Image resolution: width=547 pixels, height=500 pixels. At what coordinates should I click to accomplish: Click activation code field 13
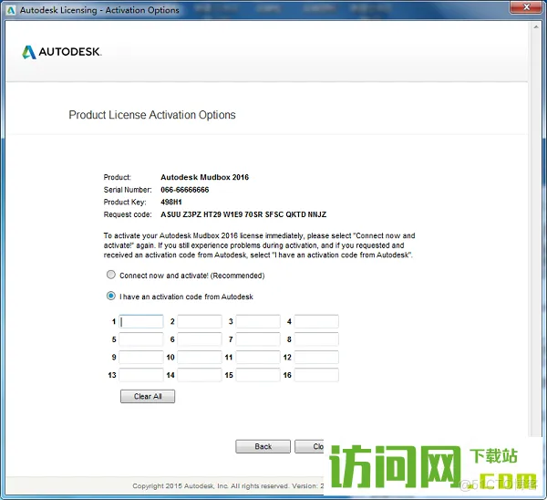[x=141, y=375]
